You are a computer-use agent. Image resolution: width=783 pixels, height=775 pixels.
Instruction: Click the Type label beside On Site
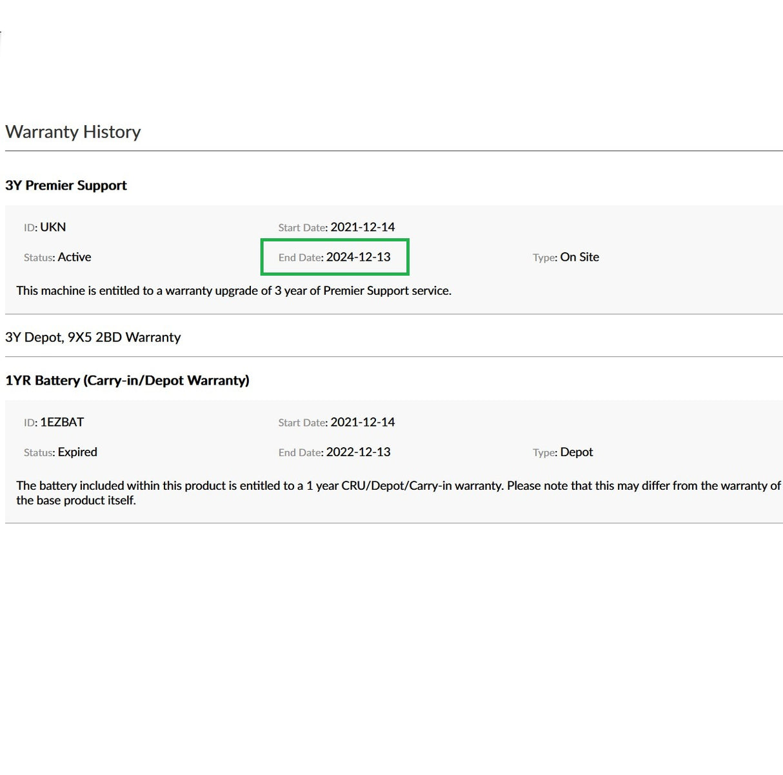[544, 257]
